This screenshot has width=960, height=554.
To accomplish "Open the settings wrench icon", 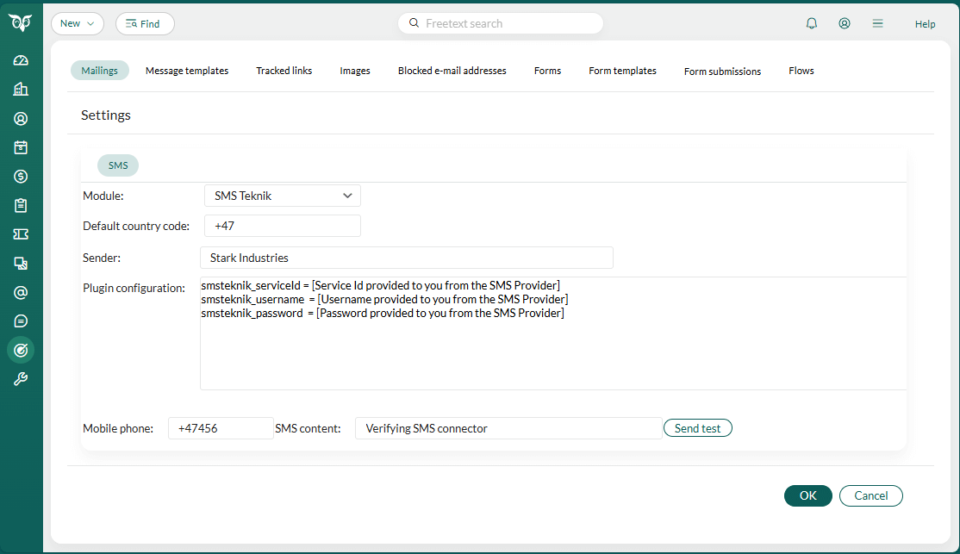I will 19,378.
